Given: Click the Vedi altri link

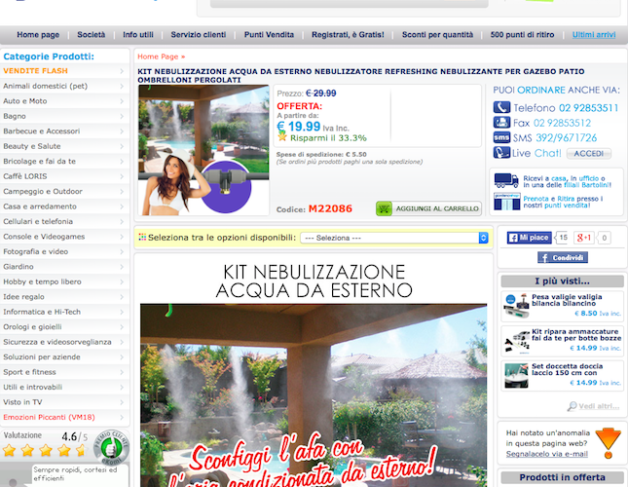Looking at the screenshot, I should click(x=599, y=406).
